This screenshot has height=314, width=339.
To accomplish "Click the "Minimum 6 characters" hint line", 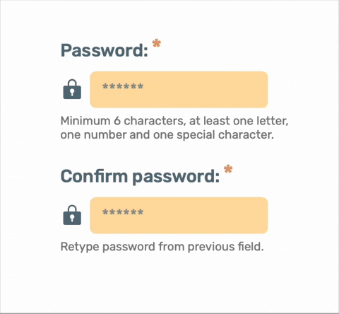I will point(174,121).
